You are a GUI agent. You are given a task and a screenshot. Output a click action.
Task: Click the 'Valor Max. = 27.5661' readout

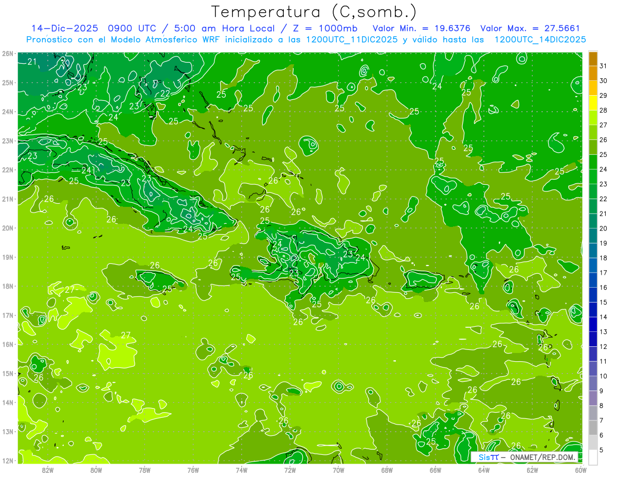(530, 28)
